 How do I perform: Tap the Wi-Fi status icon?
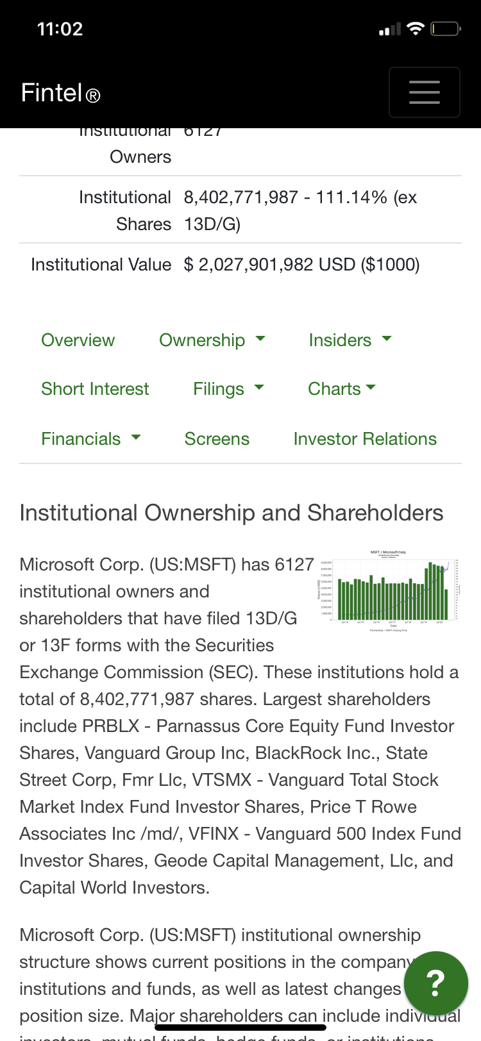click(416, 29)
